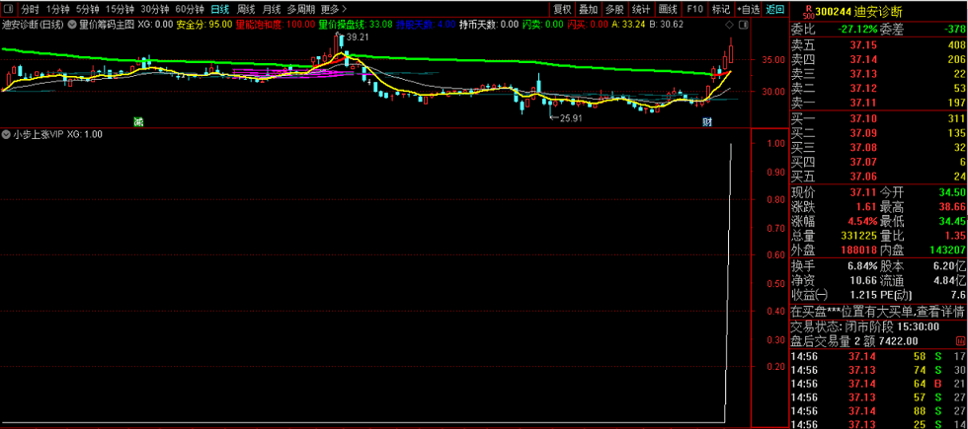
Task: Click the 量比 value 1.35
Action: click(x=956, y=236)
